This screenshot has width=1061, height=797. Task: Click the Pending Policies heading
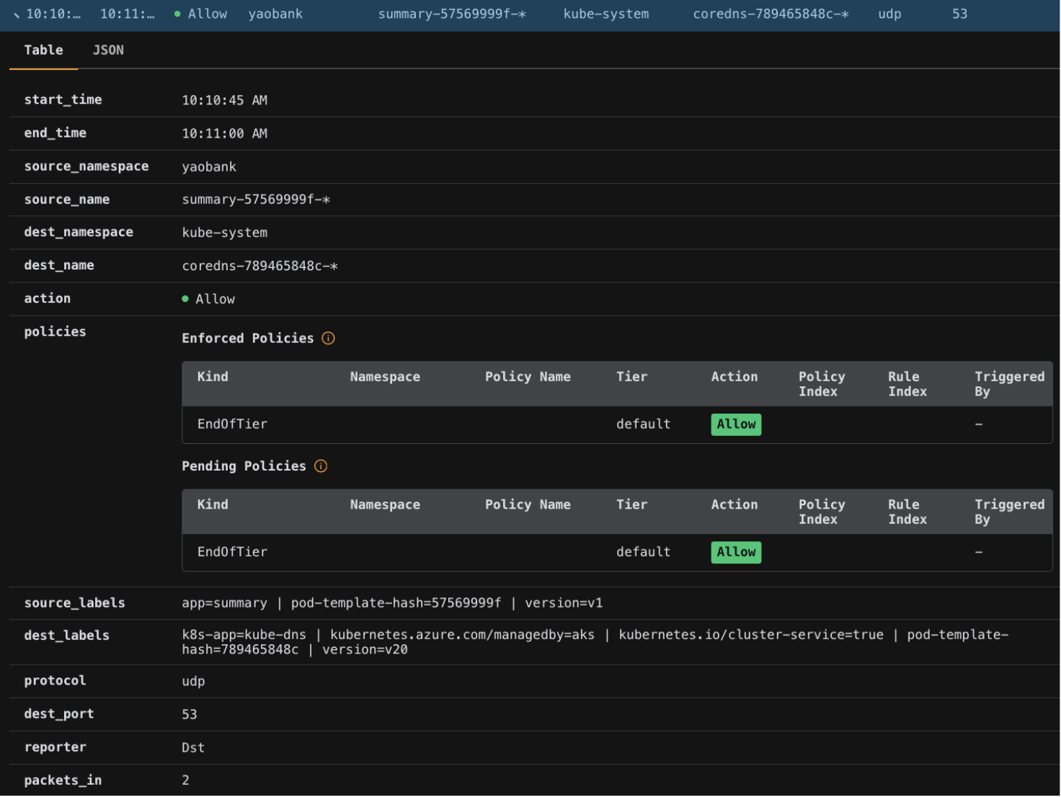tap(244, 466)
